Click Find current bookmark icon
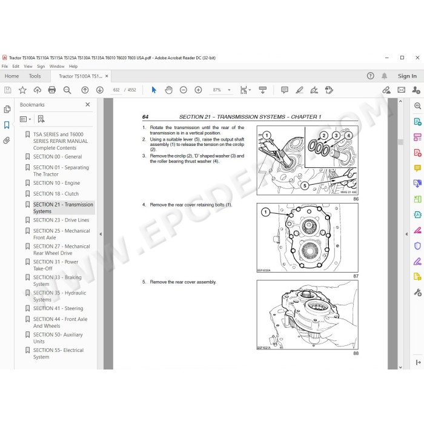Image resolution: width=424 pixels, height=424 pixels. click(x=41, y=119)
